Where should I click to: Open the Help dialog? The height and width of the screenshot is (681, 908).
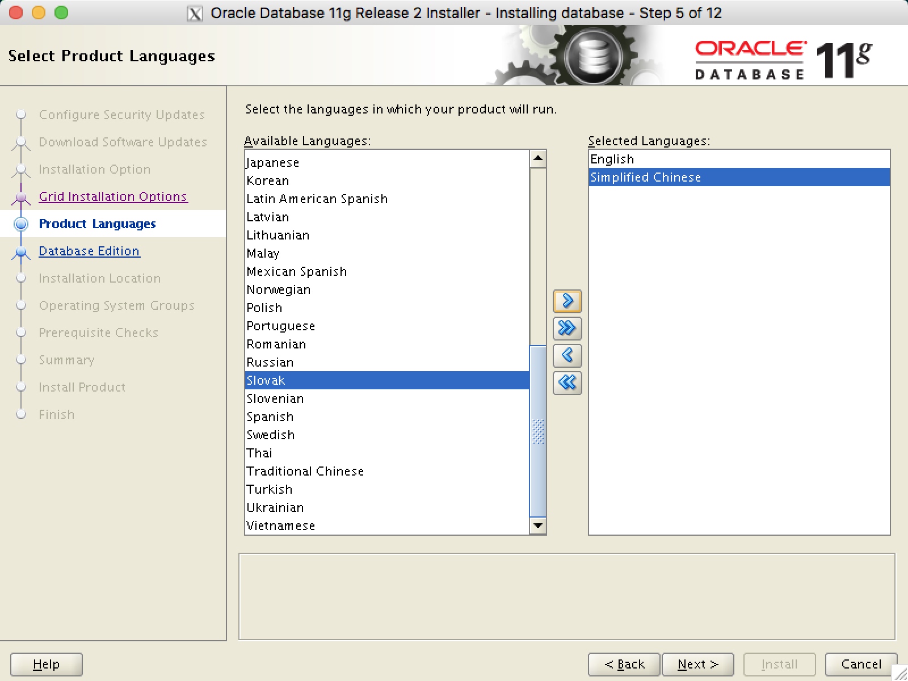[x=46, y=664]
